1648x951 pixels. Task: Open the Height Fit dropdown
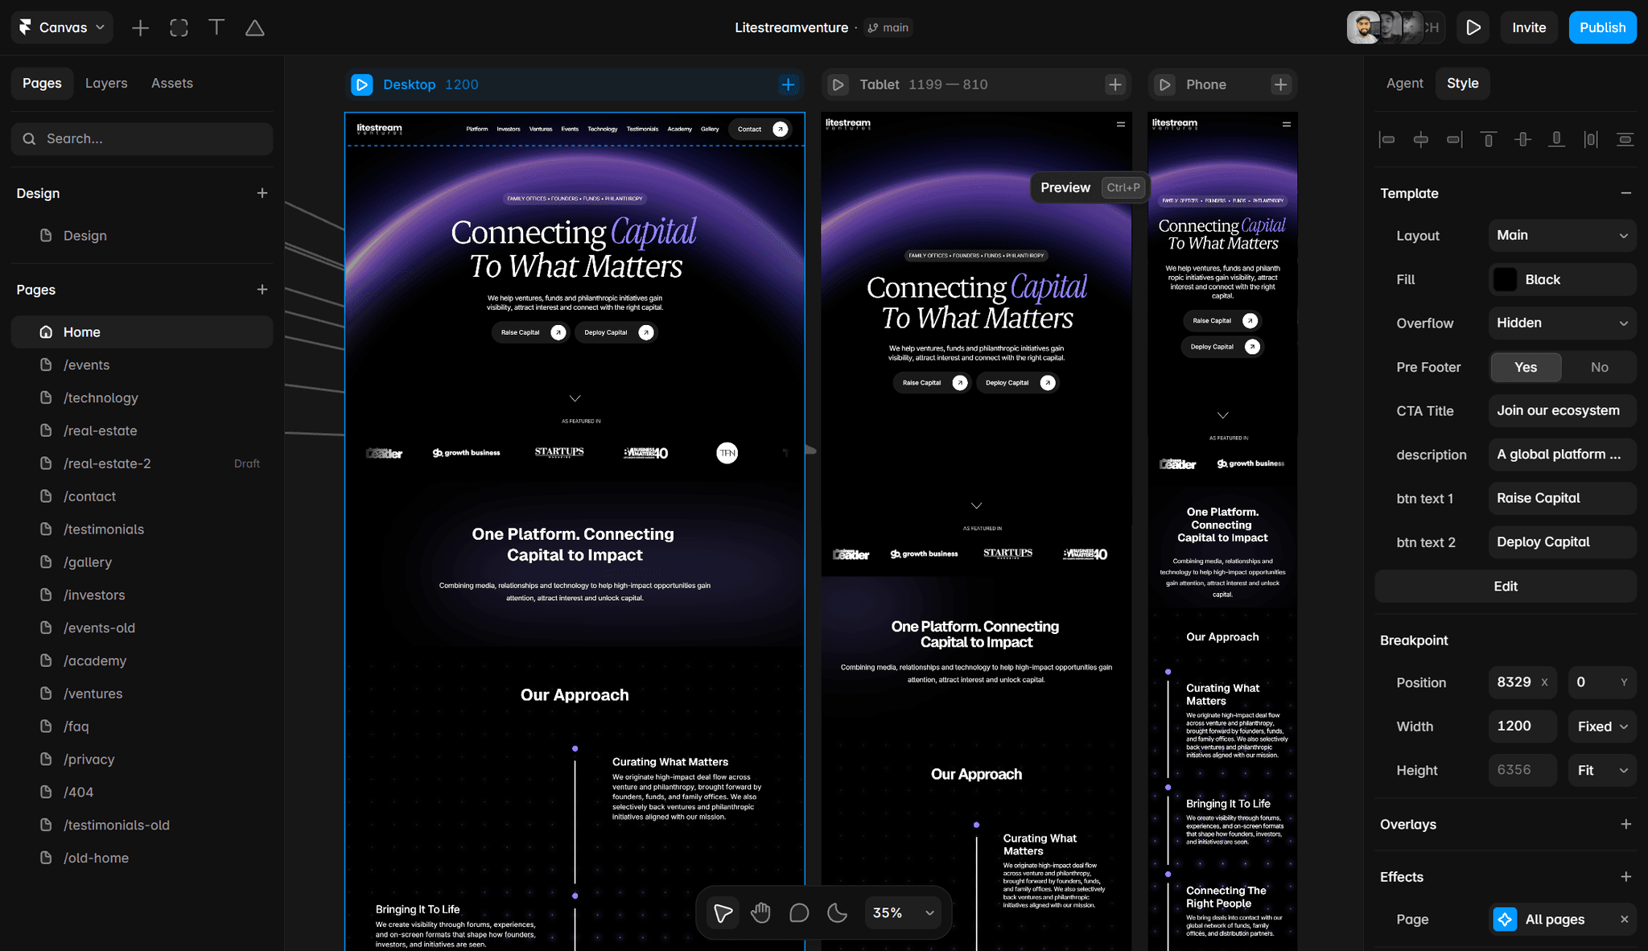pos(1602,770)
